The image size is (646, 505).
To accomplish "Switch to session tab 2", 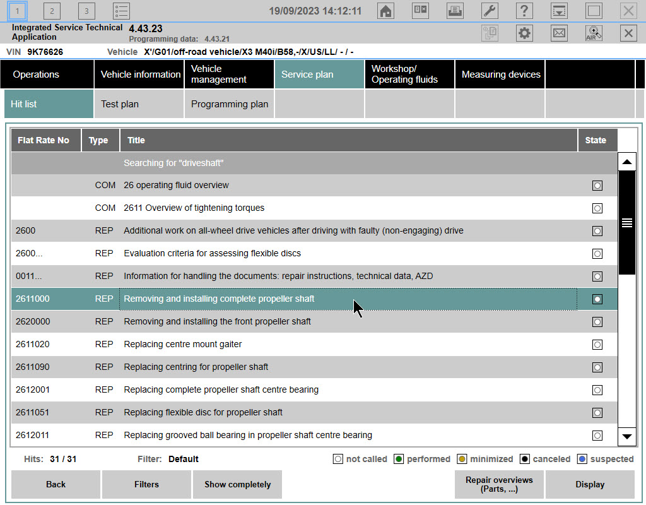I will click(x=52, y=11).
